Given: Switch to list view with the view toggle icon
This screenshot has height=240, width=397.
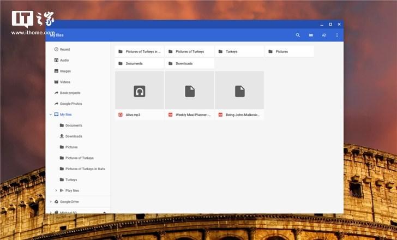Looking at the screenshot, I should tap(311, 35).
